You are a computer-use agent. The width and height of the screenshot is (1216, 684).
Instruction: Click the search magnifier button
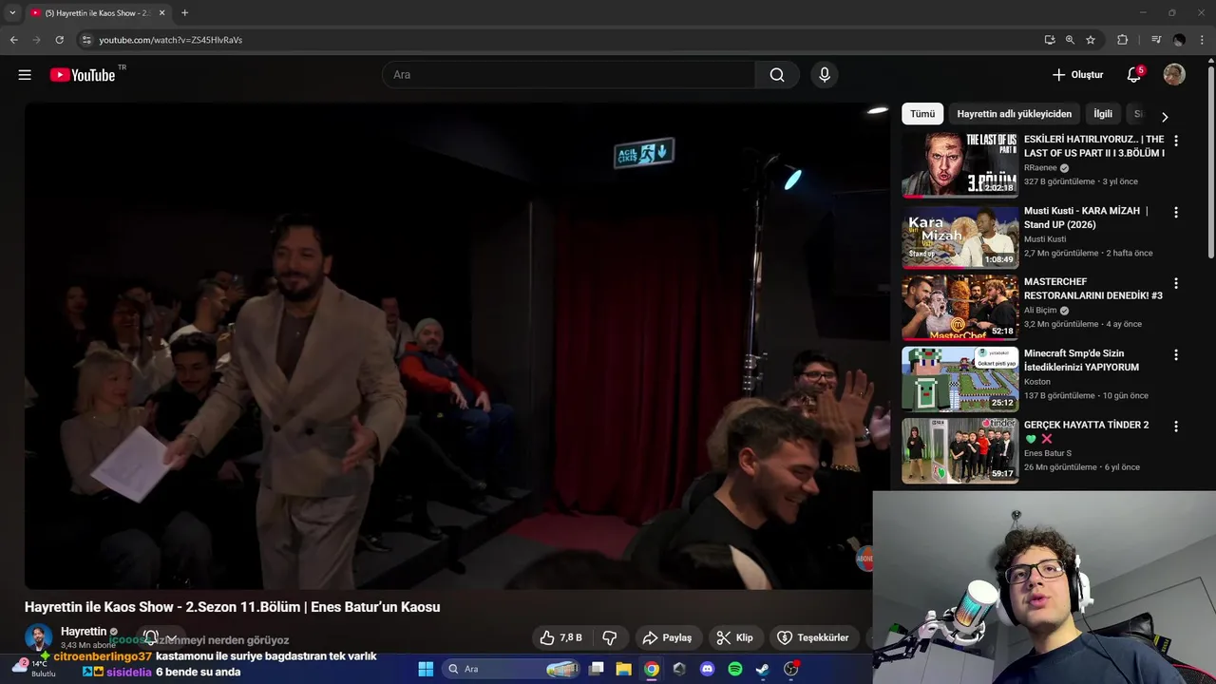pyautogui.click(x=777, y=75)
